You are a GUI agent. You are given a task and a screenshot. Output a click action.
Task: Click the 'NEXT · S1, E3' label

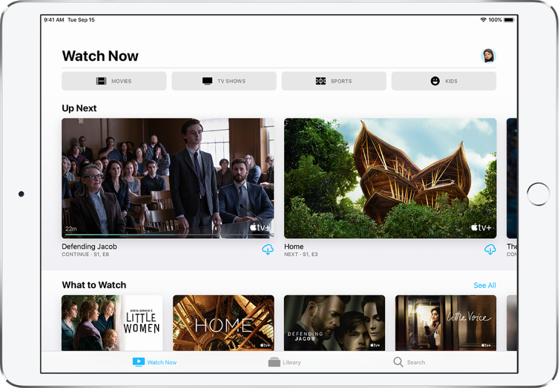301,254
